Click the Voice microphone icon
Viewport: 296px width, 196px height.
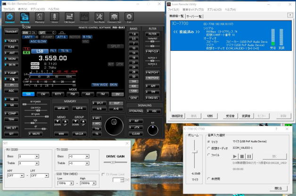(54, 16)
